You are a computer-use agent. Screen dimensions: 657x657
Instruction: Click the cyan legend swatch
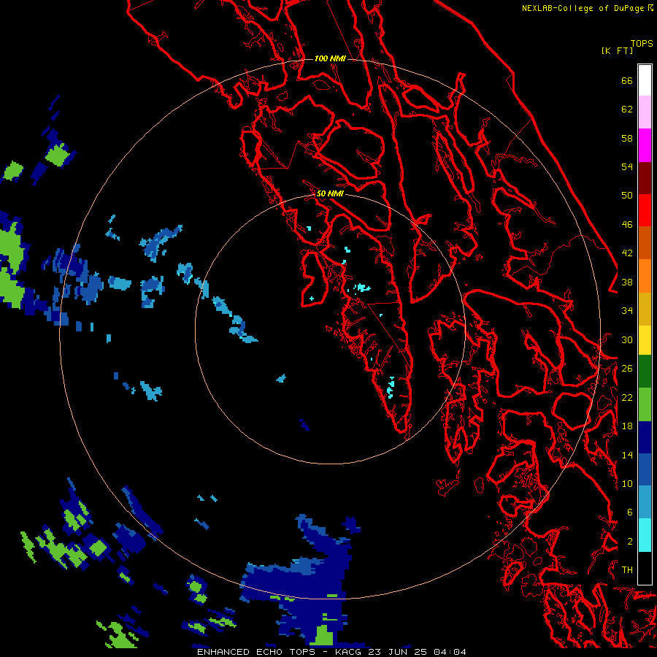645,535
